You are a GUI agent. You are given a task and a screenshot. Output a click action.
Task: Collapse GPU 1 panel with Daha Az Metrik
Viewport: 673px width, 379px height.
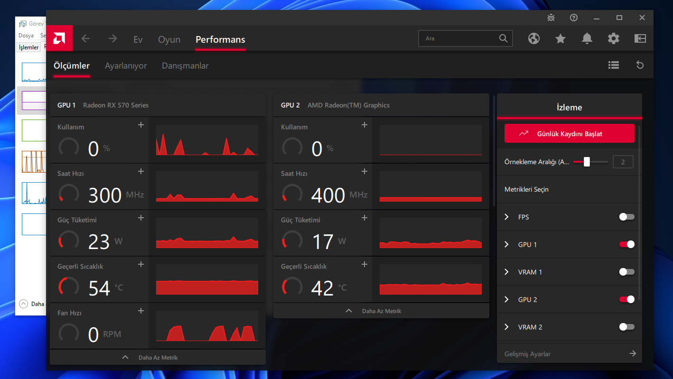pos(158,357)
